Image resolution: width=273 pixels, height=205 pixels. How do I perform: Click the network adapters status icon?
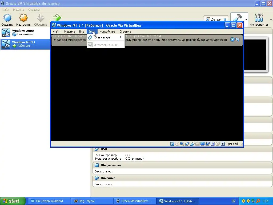(187, 144)
